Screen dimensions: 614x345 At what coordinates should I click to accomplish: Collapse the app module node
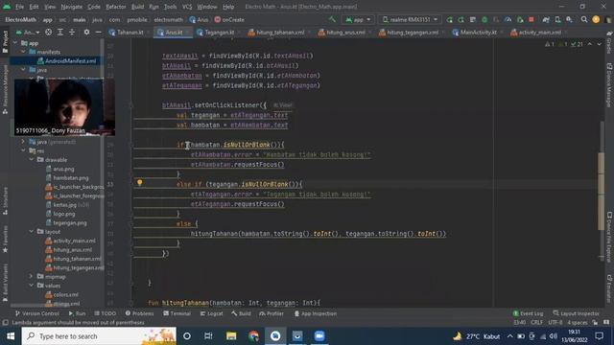(x=16, y=43)
